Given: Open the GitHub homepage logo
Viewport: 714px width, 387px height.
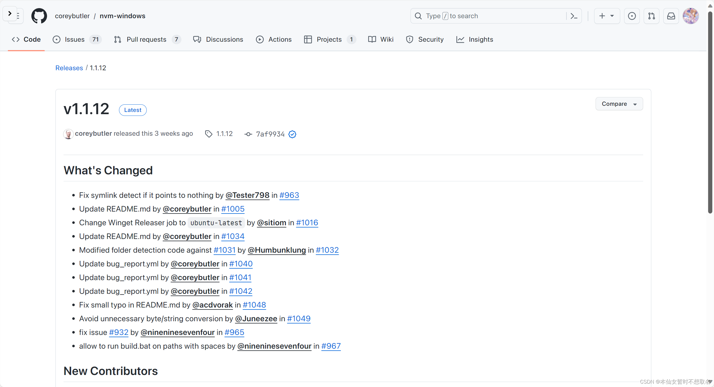Looking at the screenshot, I should point(39,16).
